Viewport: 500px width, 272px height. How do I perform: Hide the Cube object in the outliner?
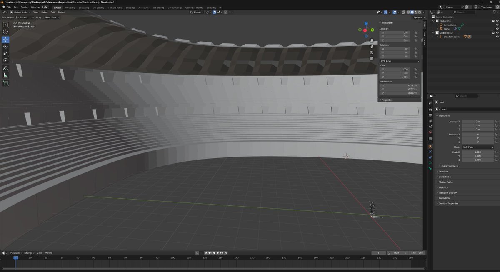pyautogui.click(x=497, y=28)
